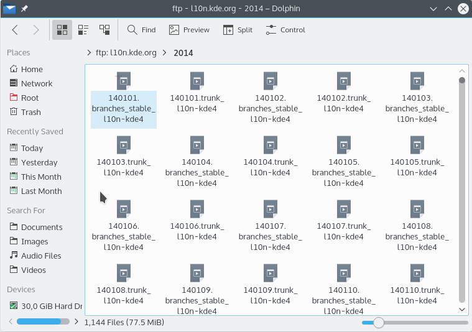Switch to Icons view mode
Screen dimensions: 472x332
[62, 30]
